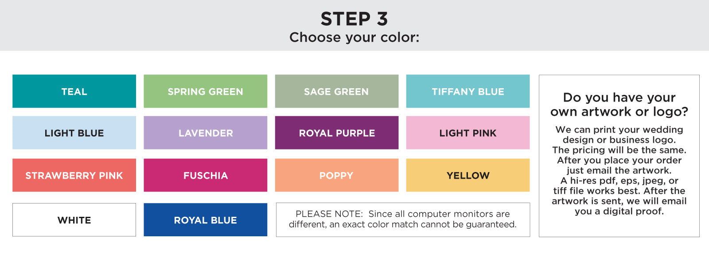Choose the Spring Green swatch
709x266 pixels.
click(205, 91)
